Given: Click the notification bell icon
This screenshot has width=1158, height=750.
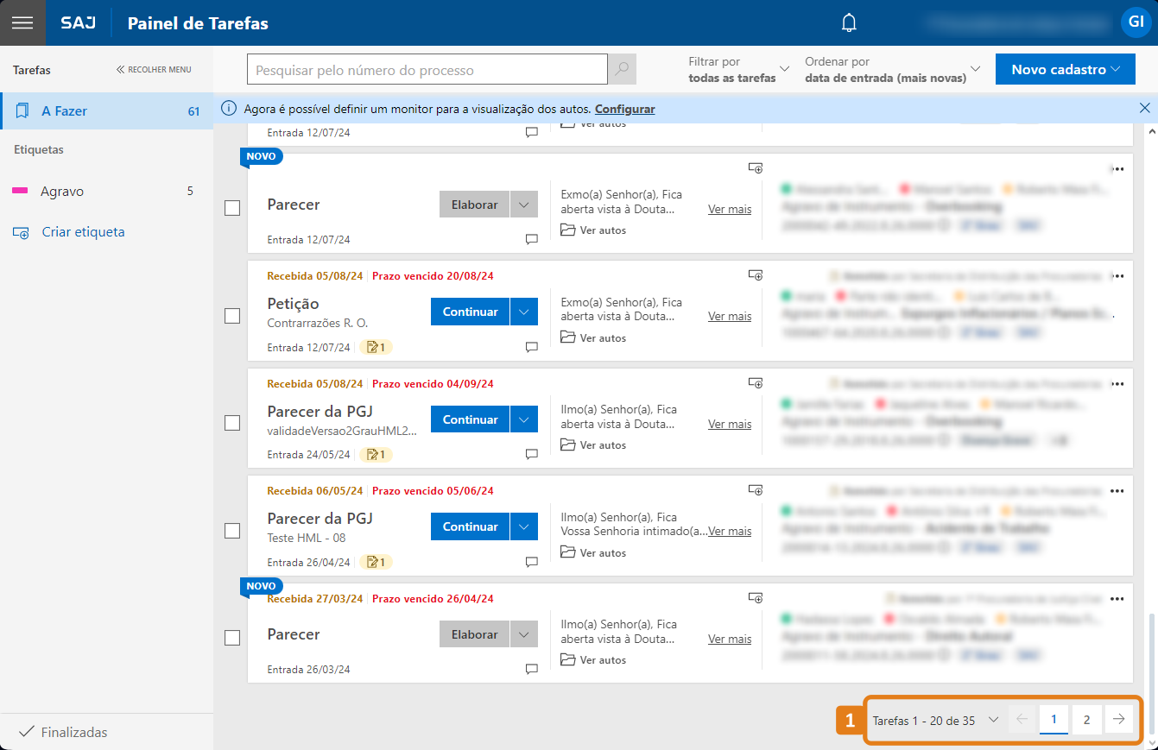Looking at the screenshot, I should pyautogui.click(x=849, y=23).
